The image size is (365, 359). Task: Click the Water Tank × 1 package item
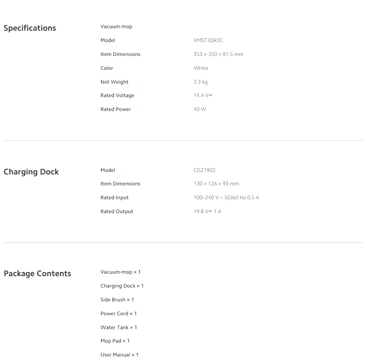tap(119, 327)
